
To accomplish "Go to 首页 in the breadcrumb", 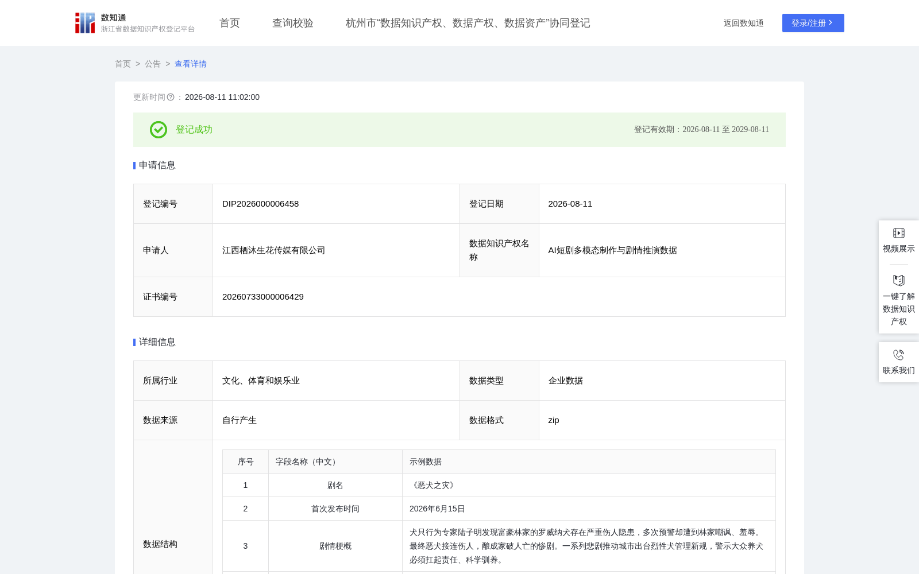I will (x=123, y=64).
